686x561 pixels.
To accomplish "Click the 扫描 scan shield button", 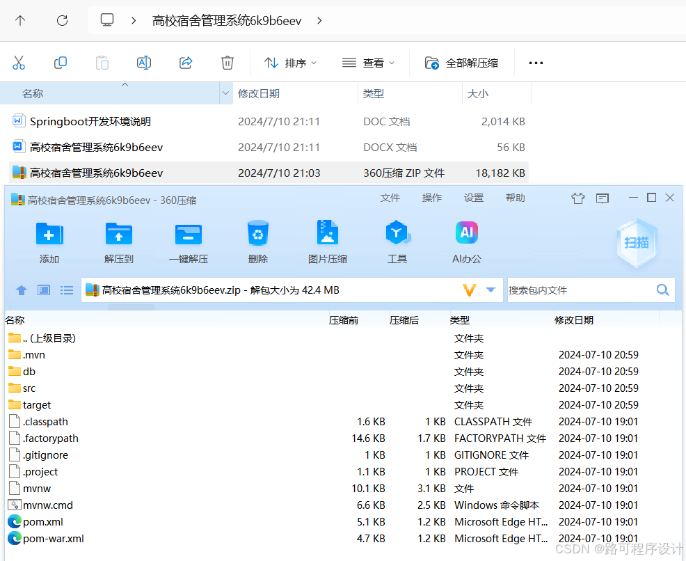I will pos(637,242).
